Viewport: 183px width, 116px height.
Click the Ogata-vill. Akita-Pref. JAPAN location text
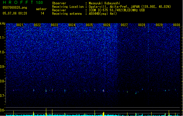click(x=130, y=7)
